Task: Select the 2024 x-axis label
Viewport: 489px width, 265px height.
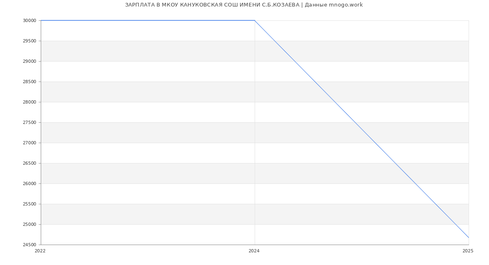Action: (x=254, y=251)
